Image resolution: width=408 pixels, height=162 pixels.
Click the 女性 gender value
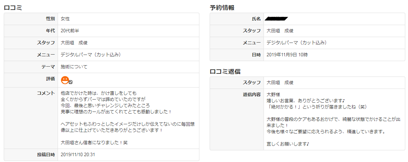pos(65,19)
